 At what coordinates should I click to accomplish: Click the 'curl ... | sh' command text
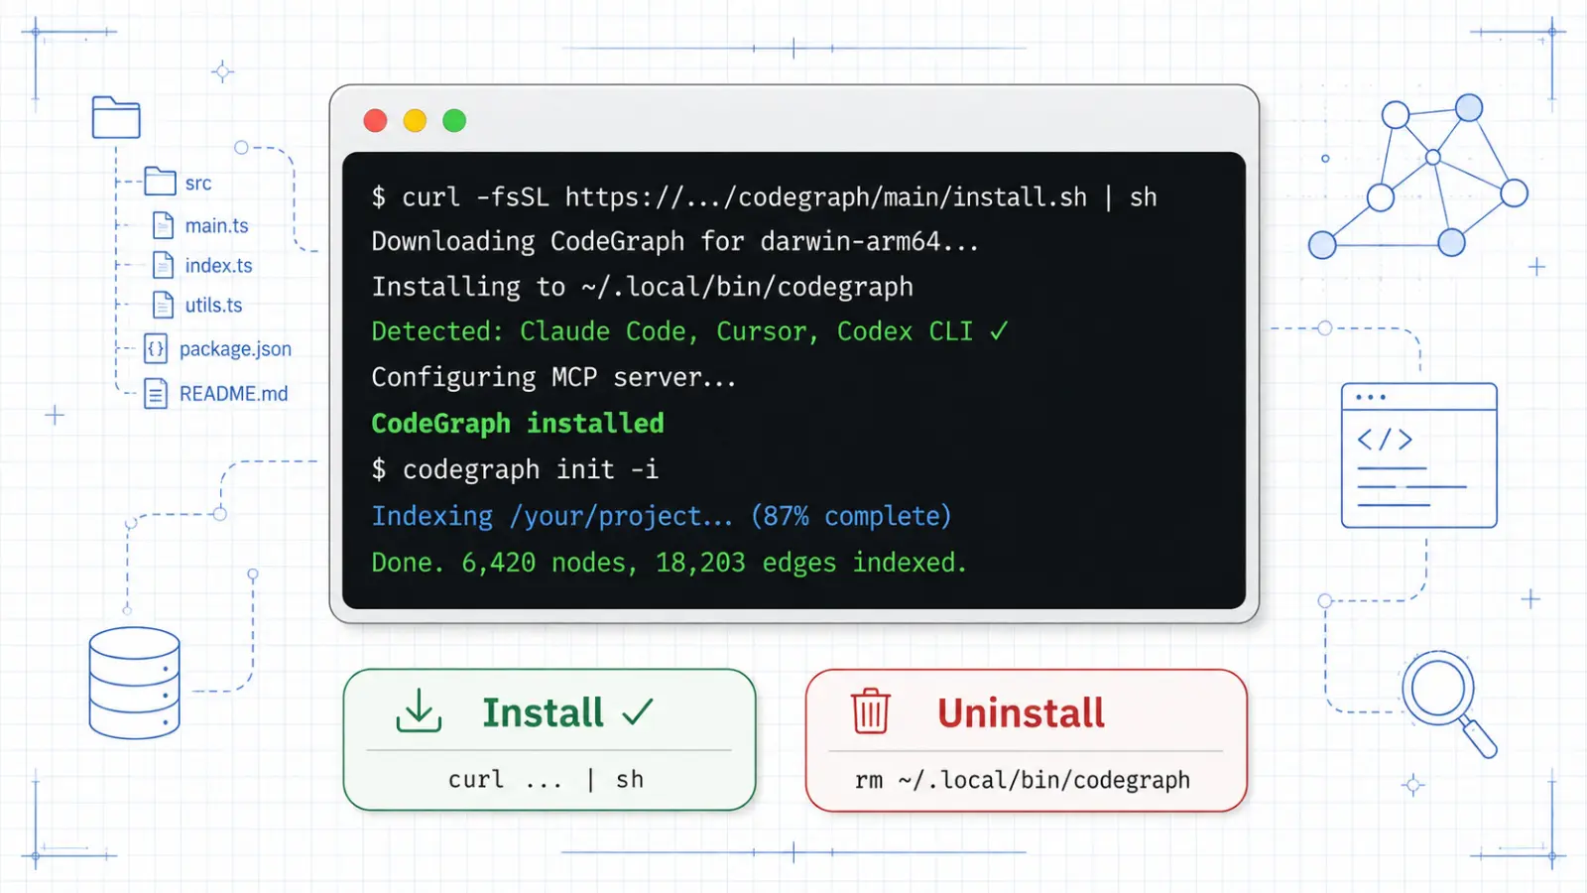tap(546, 780)
